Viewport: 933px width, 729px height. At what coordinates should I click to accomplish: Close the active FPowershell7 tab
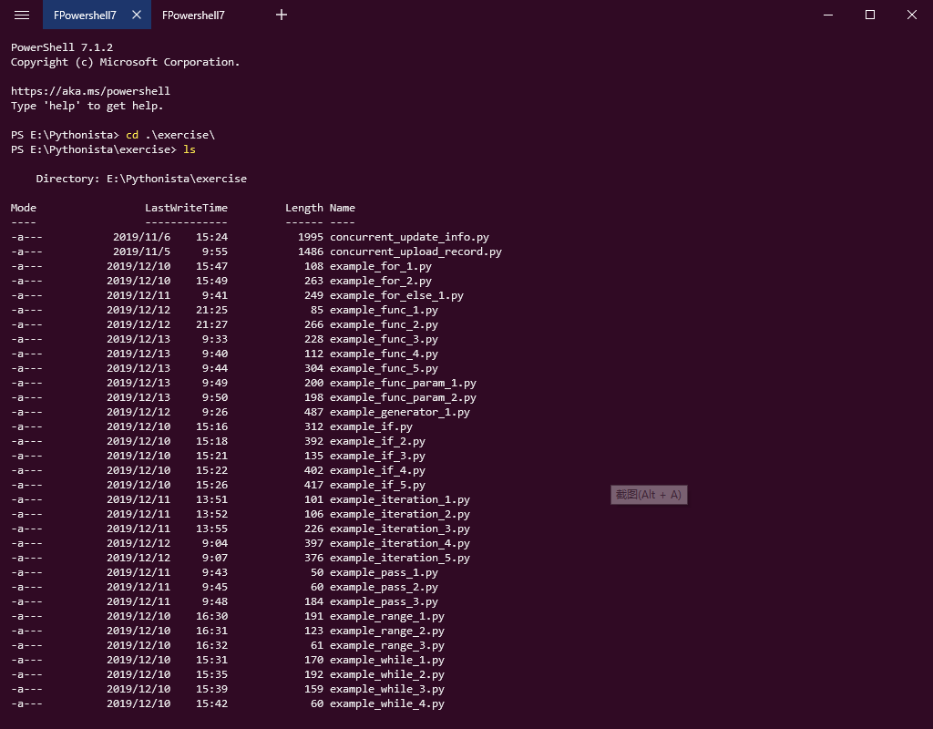click(138, 15)
